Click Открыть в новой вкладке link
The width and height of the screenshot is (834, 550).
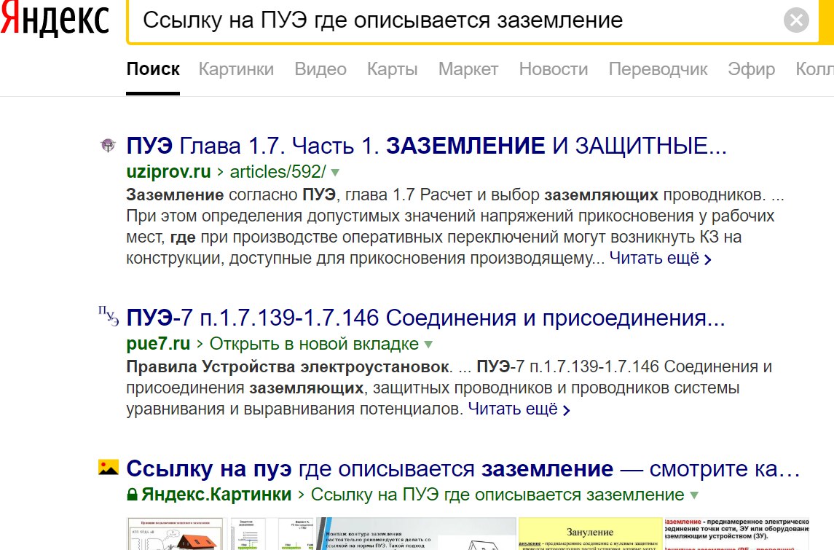coord(315,344)
